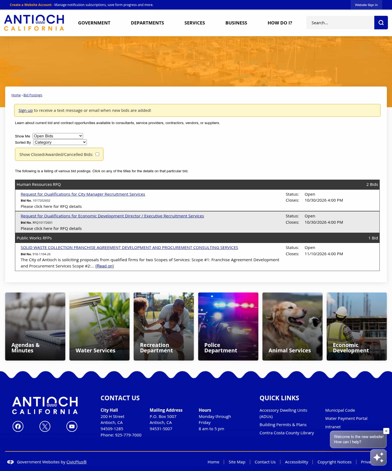
Task: Click Create a Website Account link
Action: (x=30, y=5)
